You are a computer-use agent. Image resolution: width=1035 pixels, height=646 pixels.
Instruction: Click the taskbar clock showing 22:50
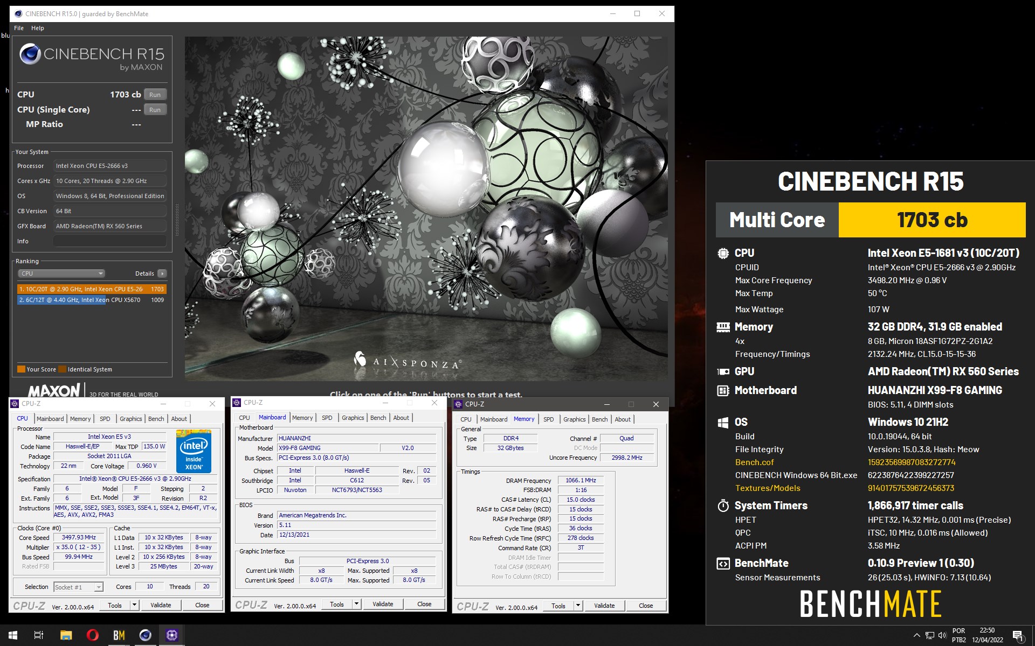pos(988,635)
